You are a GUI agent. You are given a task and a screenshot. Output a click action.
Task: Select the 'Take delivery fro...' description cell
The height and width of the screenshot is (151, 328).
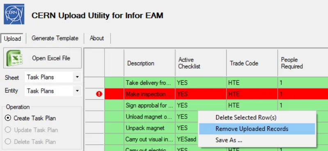click(150, 83)
